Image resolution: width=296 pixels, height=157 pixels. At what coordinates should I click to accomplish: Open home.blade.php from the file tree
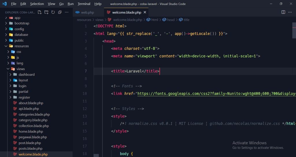[x=31, y=131]
